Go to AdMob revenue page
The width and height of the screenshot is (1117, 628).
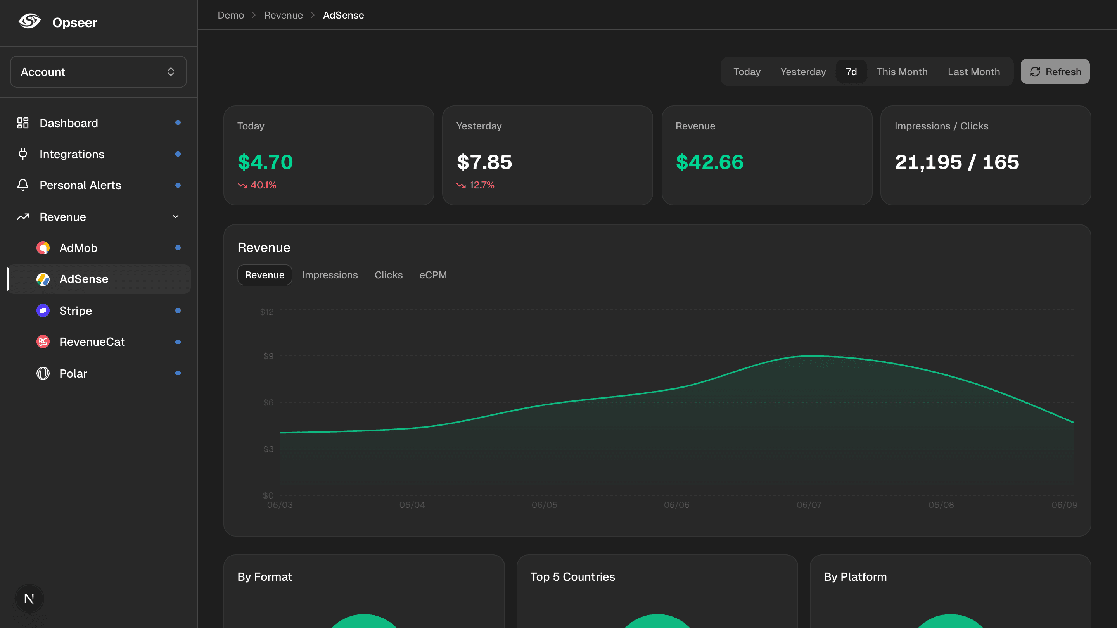99,248
